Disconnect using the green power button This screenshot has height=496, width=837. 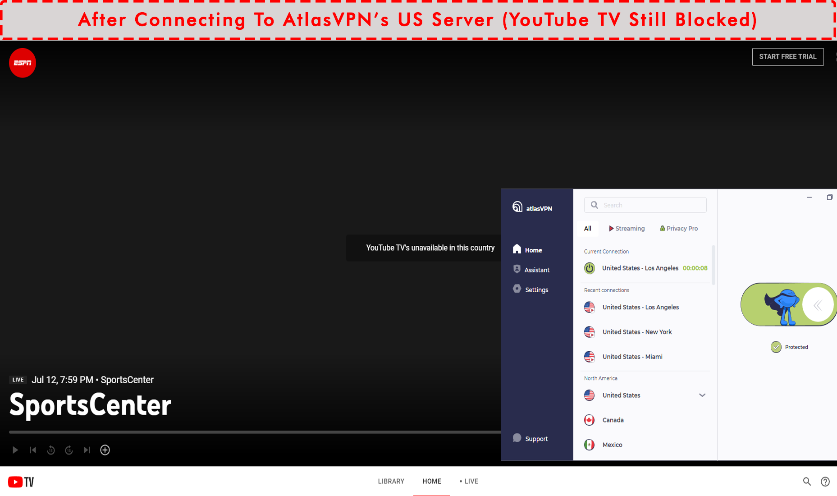tap(589, 268)
